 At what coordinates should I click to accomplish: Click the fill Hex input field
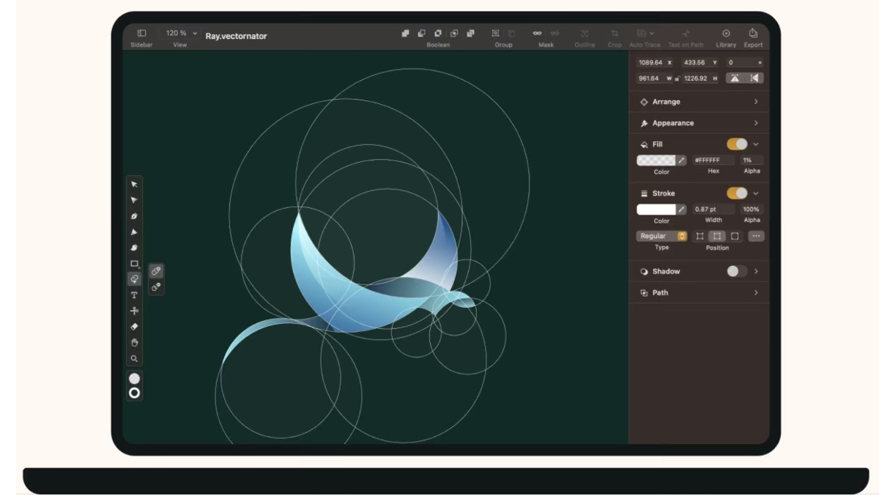click(713, 160)
